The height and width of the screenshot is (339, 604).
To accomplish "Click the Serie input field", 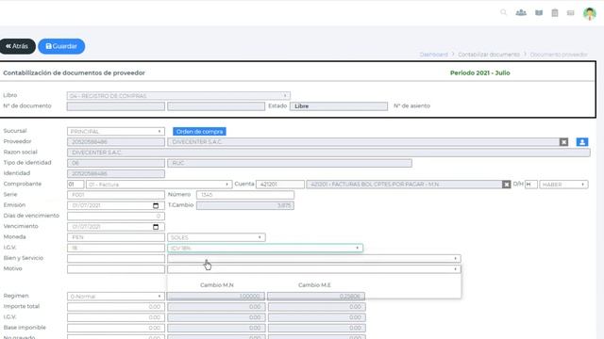I will 115,195.
